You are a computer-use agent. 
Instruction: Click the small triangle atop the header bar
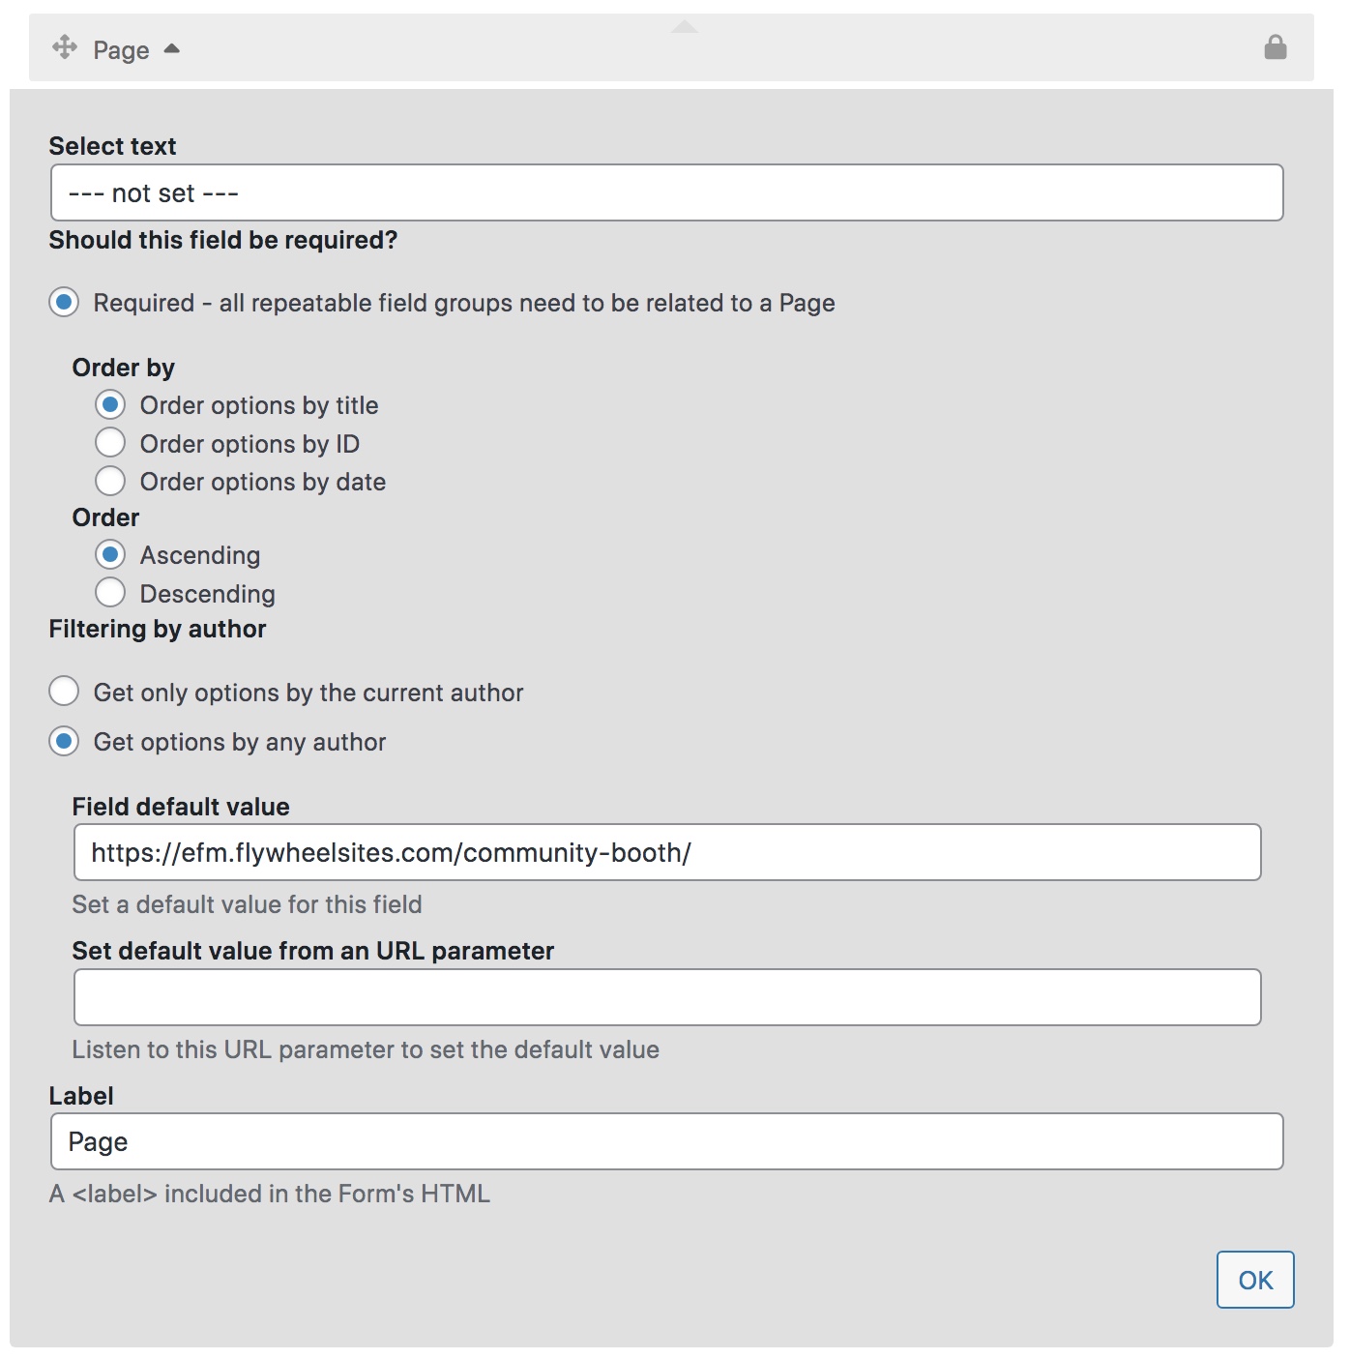point(685,27)
